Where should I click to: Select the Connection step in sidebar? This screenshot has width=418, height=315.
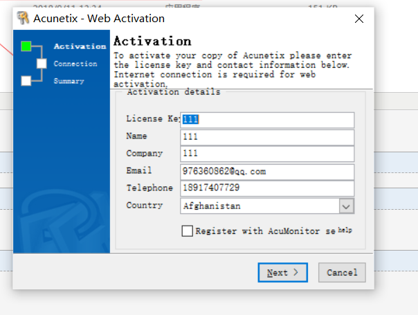point(75,64)
